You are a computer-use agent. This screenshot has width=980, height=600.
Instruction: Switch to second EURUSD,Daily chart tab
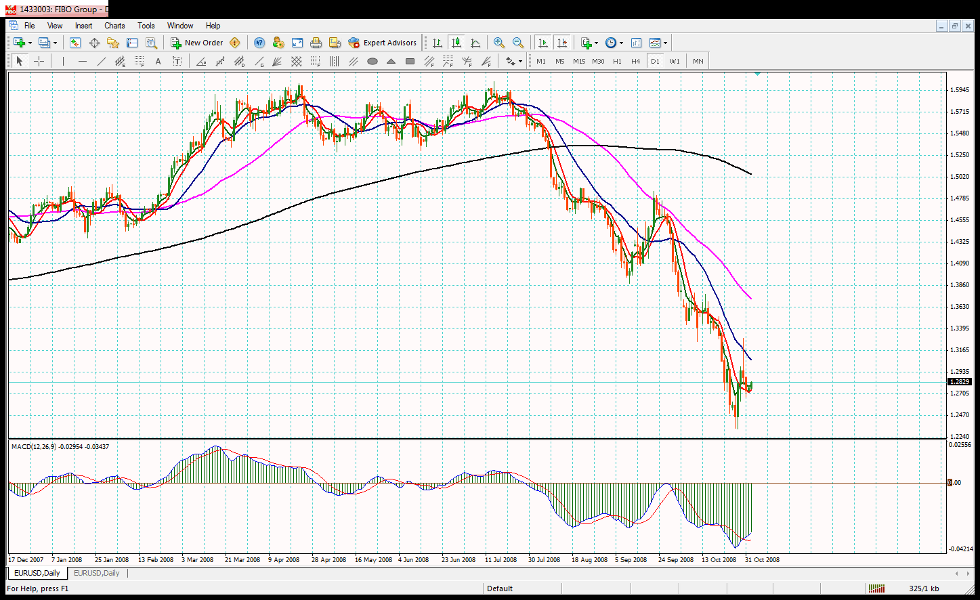point(96,573)
